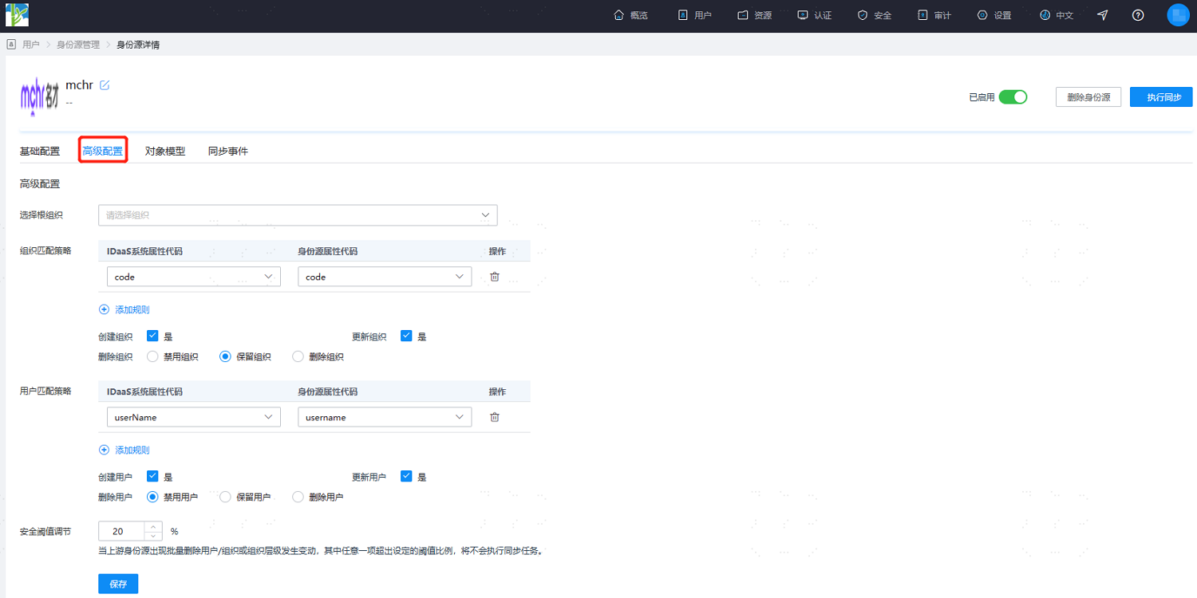Decrease the safety threshold value

pyautogui.click(x=153, y=536)
